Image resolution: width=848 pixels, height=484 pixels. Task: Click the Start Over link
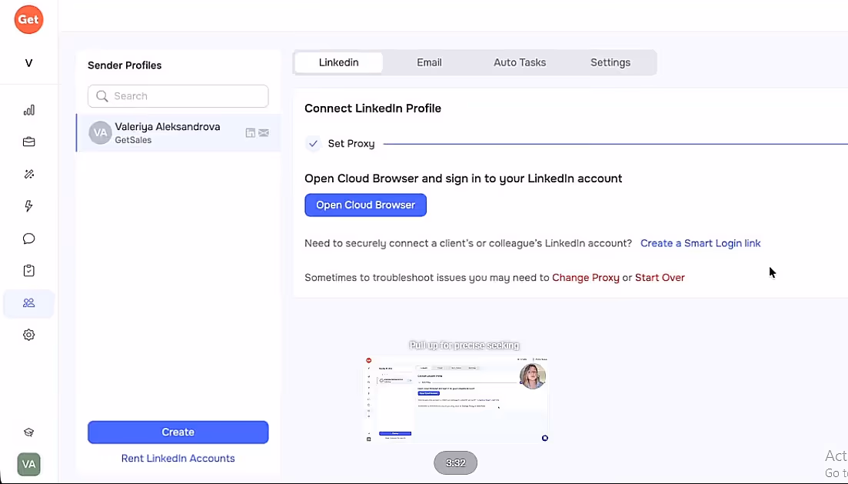point(660,278)
